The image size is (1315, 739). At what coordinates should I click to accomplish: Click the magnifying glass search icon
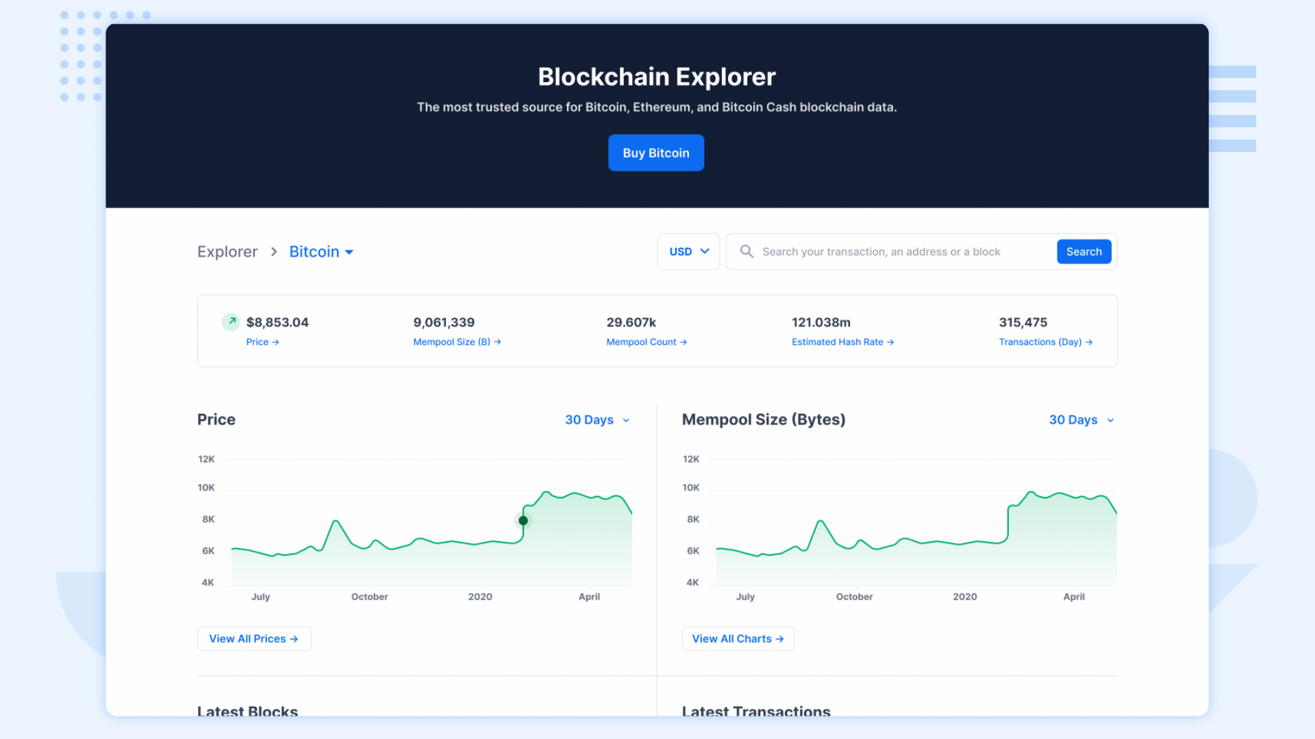747,252
